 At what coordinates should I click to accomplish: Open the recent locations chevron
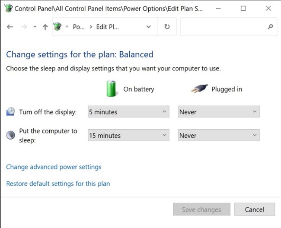(x=35, y=27)
